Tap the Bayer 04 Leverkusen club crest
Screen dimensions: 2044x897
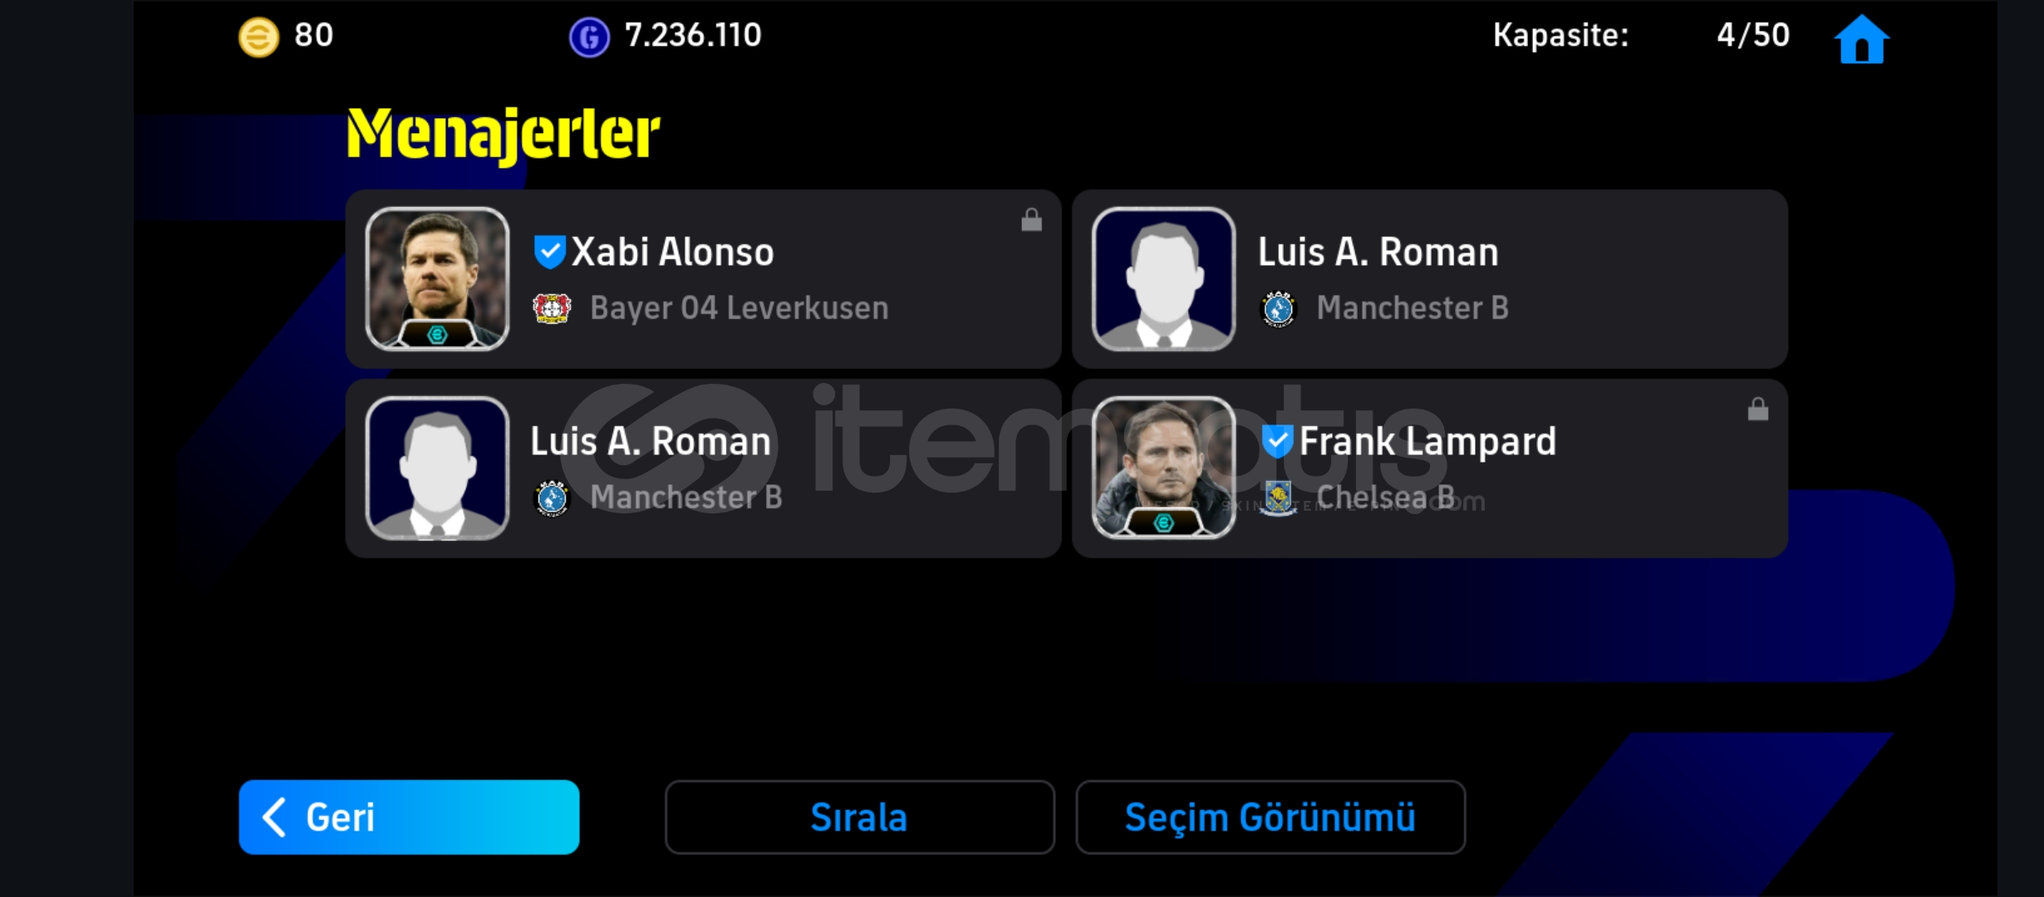[552, 308]
